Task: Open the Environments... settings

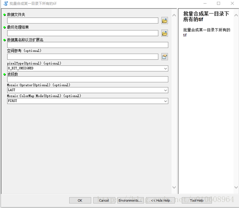Action: pos(130,200)
